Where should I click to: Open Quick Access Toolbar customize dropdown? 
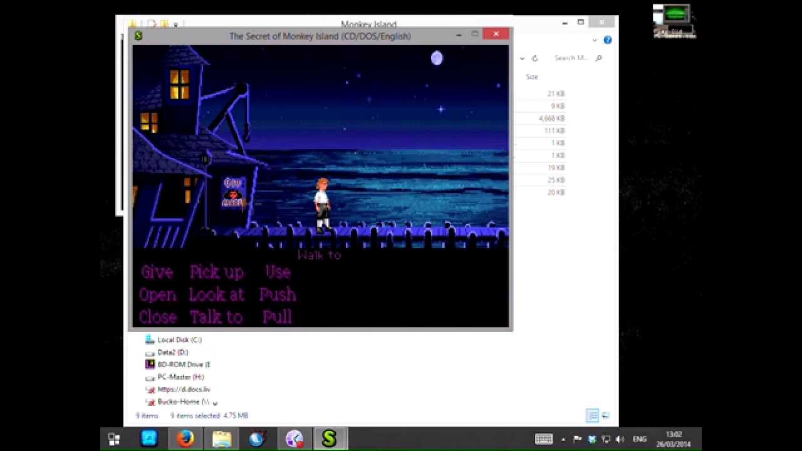[x=176, y=25]
